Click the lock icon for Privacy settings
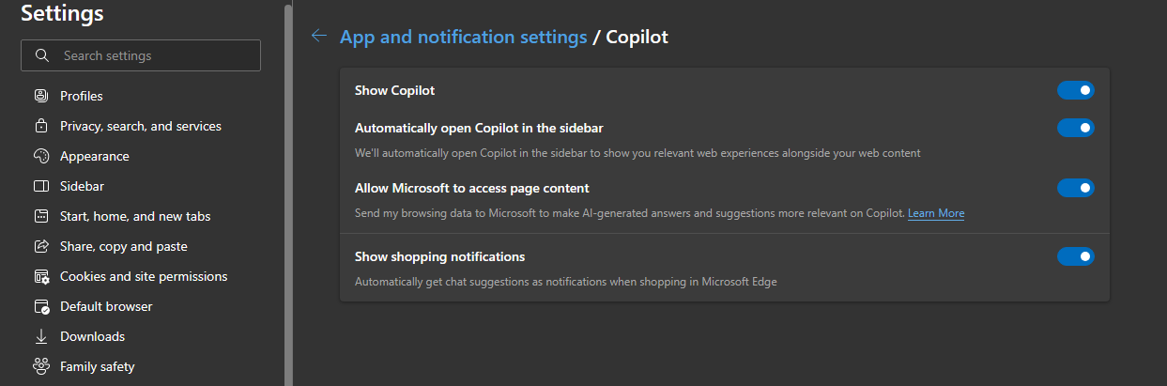 [x=41, y=126]
